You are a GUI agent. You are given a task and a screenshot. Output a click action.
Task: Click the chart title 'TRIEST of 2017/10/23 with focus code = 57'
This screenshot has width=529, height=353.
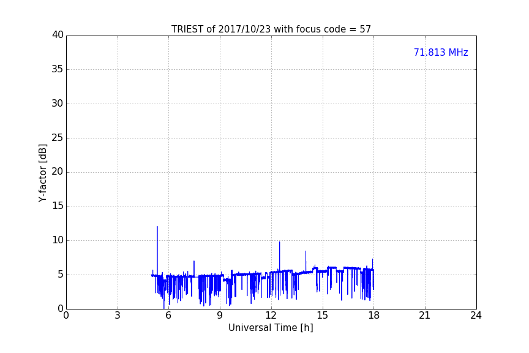tap(271, 29)
